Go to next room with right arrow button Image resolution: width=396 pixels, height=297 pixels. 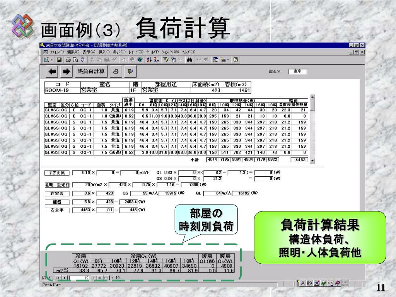click(66, 72)
